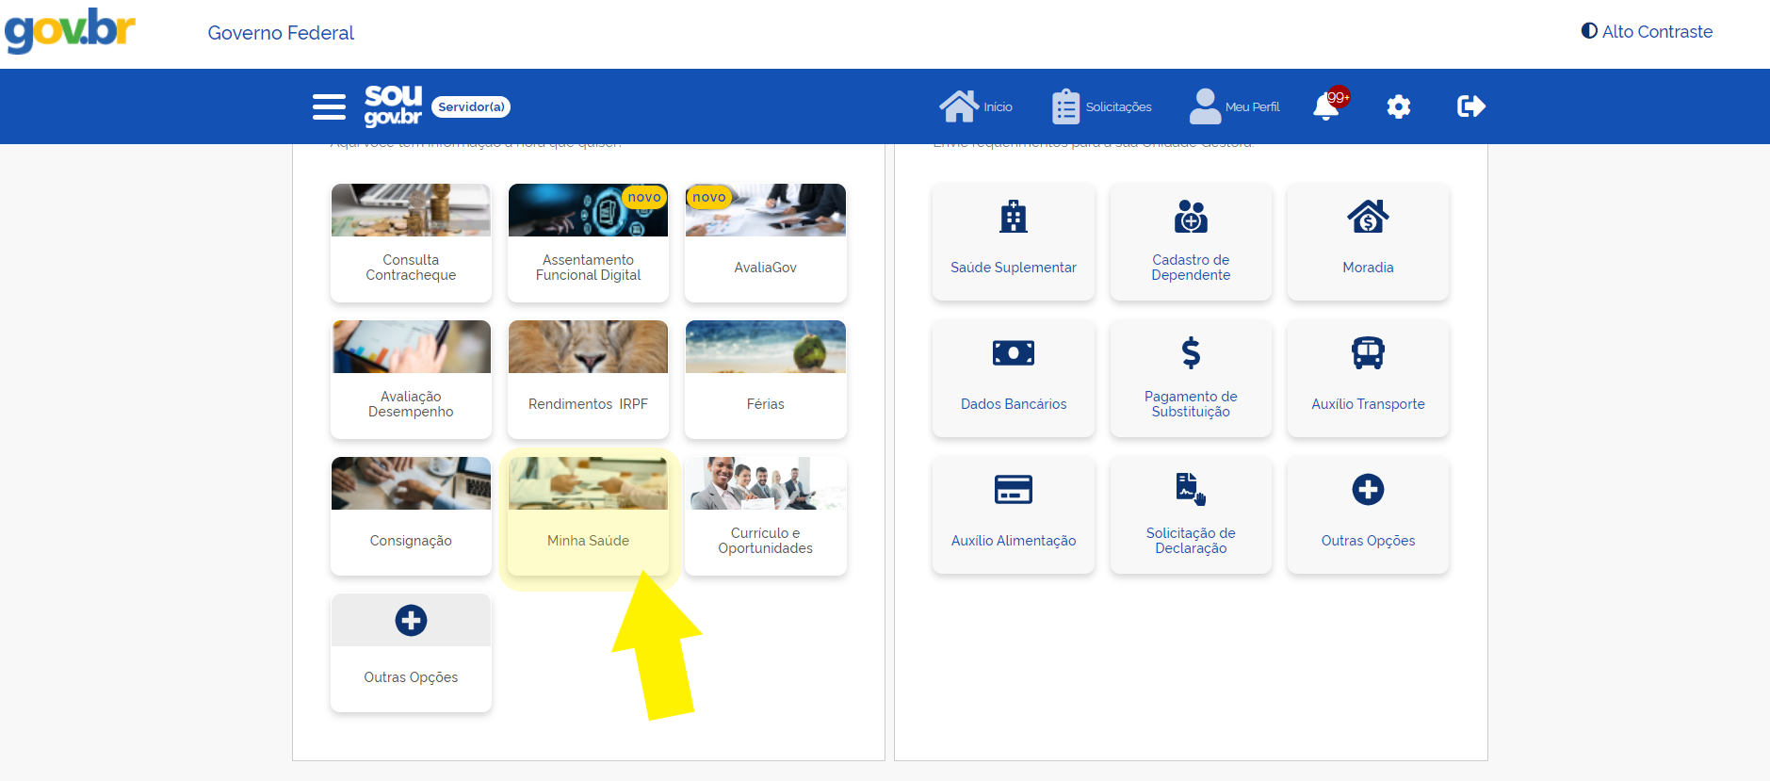
Task: Click Solicitação de Declaração icon
Action: [1191, 490]
